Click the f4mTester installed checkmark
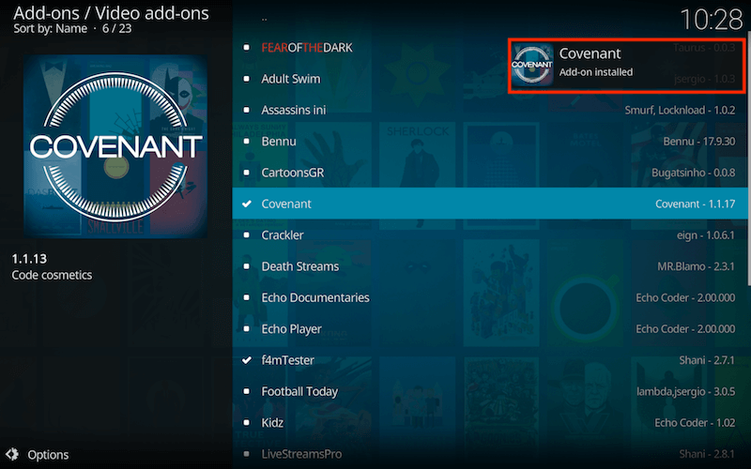Viewport: 751px width, 469px height. tap(247, 360)
